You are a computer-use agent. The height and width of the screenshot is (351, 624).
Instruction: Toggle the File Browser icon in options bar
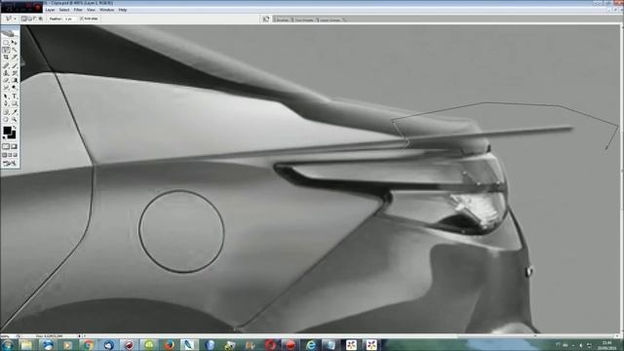click(266, 19)
